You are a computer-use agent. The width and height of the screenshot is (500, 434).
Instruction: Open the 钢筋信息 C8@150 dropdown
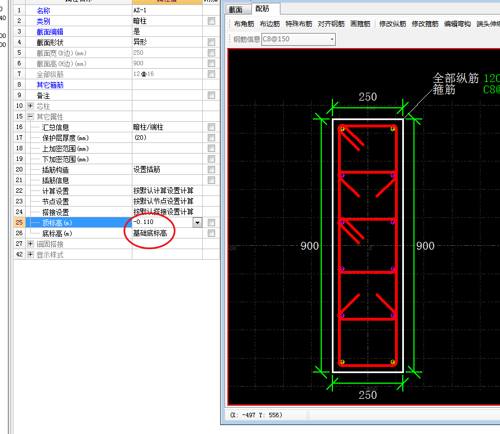332,39
